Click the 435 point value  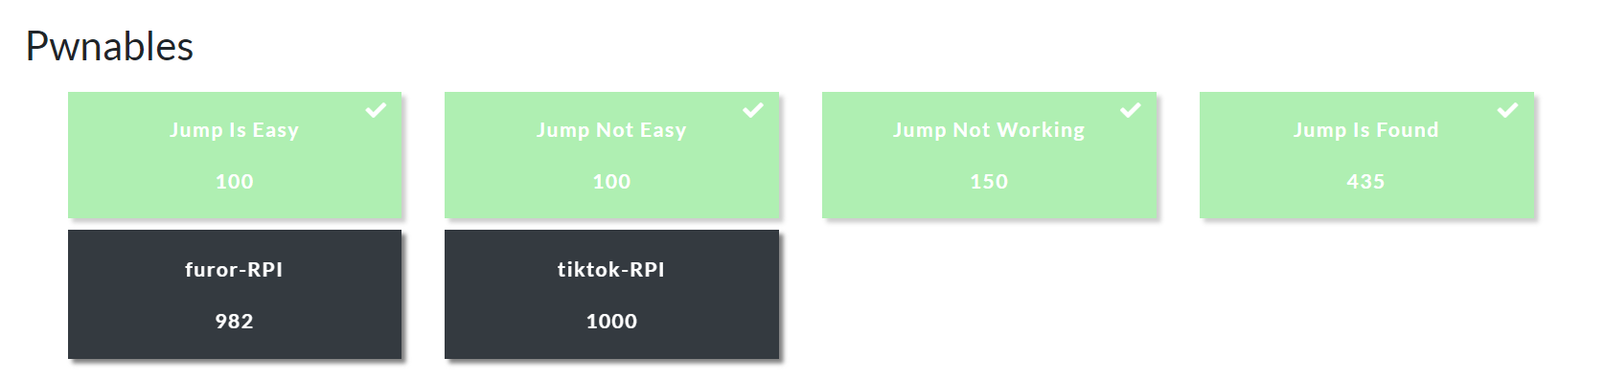pyautogui.click(x=1366, y=182)
